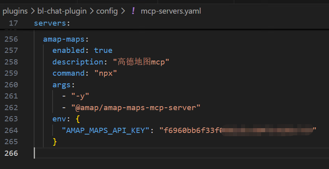Click the closing yellow brace on line 265
The height and width of the screenshot is (169, 329).
[55, 142]
